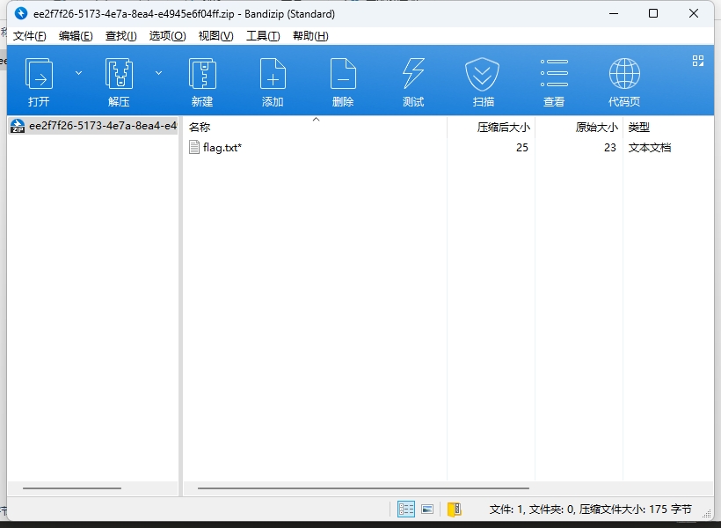
Task: Minimize the Bandizip window
Action: pos(614,13)
